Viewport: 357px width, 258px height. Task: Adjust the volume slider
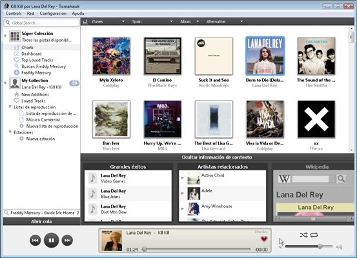coord(309,246)
